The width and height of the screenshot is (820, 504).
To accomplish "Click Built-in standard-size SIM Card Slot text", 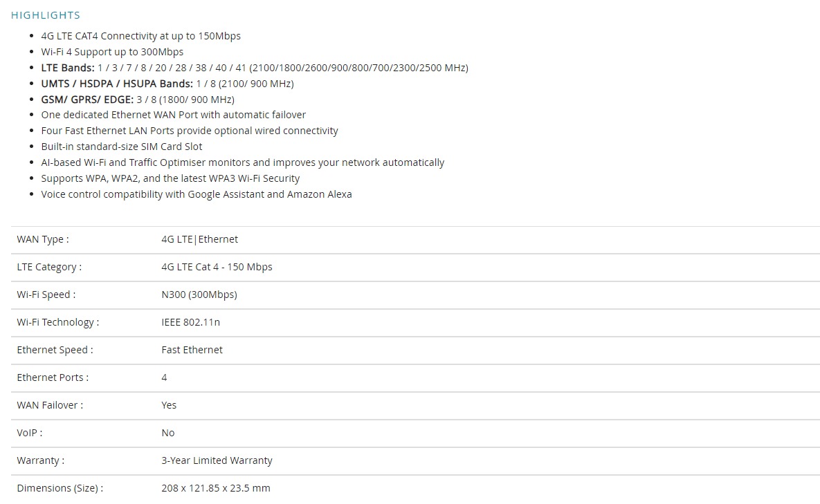I will click(122, 147).
